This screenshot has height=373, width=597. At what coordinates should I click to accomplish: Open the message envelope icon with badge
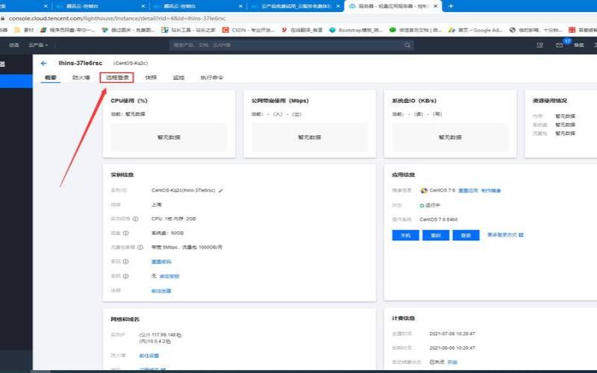point(559,45)
